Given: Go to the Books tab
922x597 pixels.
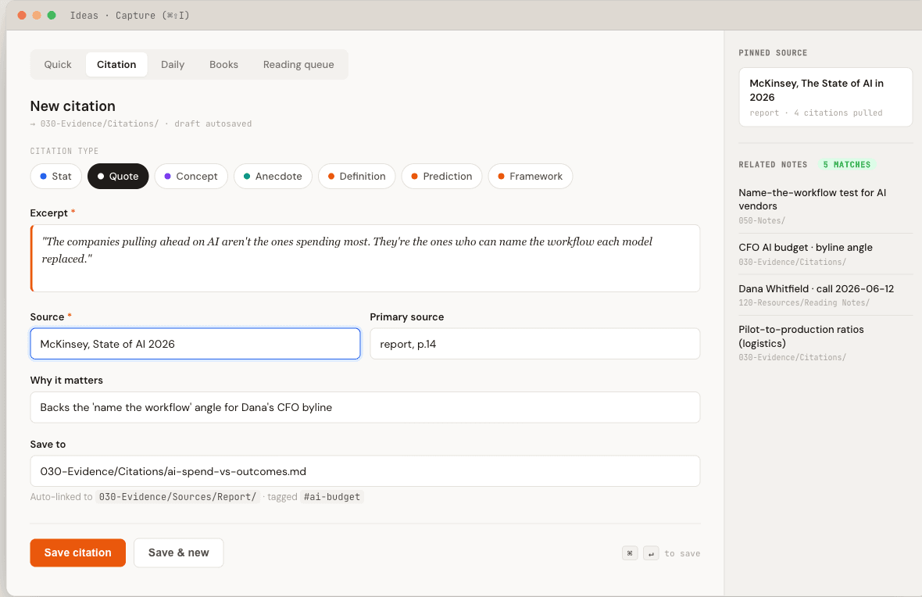Looking at the screenshot, I should click(x=224, y=65).
